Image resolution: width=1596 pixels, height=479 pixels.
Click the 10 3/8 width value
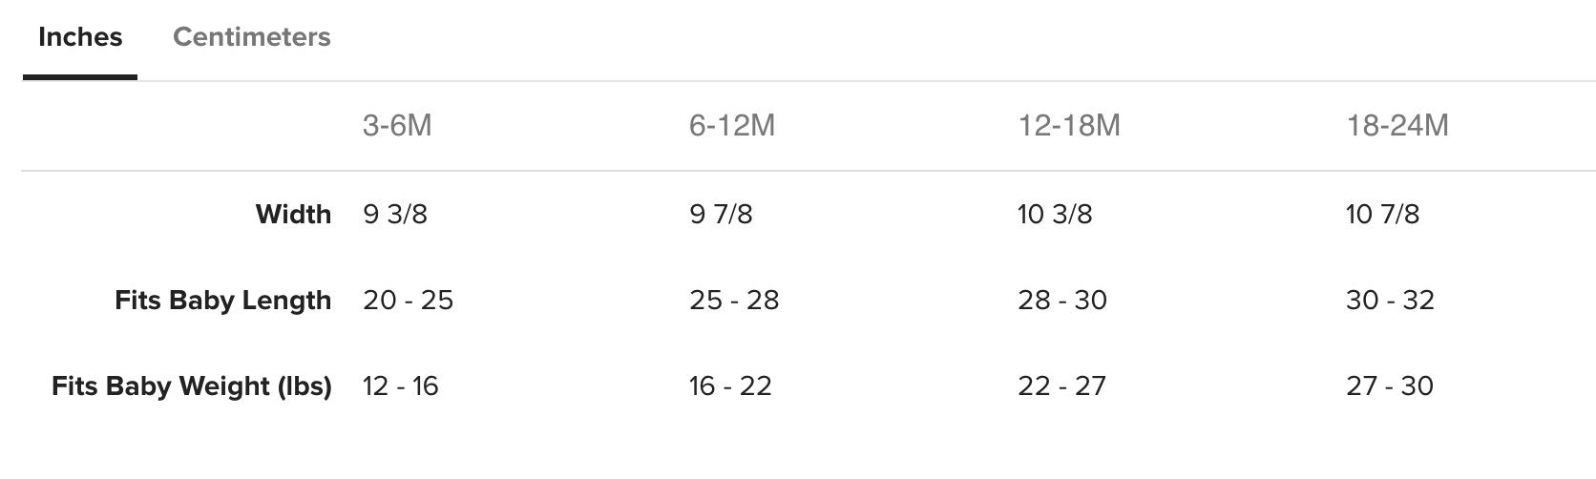click(x=1055, y=214)
